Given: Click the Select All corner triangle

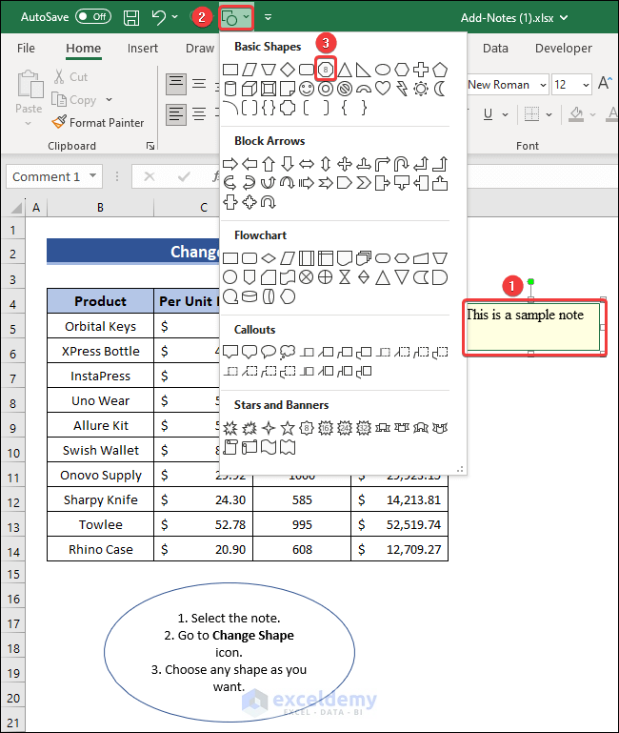Looking at the screenshot, I should pos(17,207).
